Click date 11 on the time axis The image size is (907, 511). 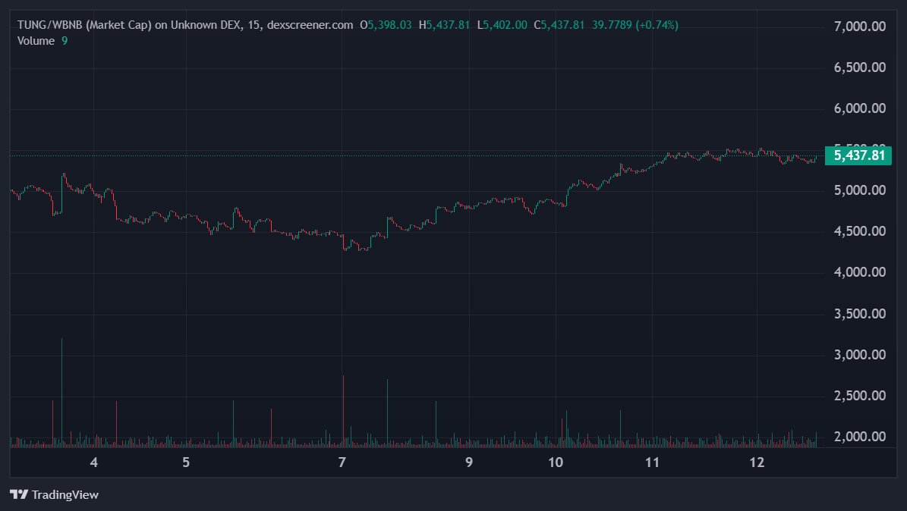(x=652, y=462)
